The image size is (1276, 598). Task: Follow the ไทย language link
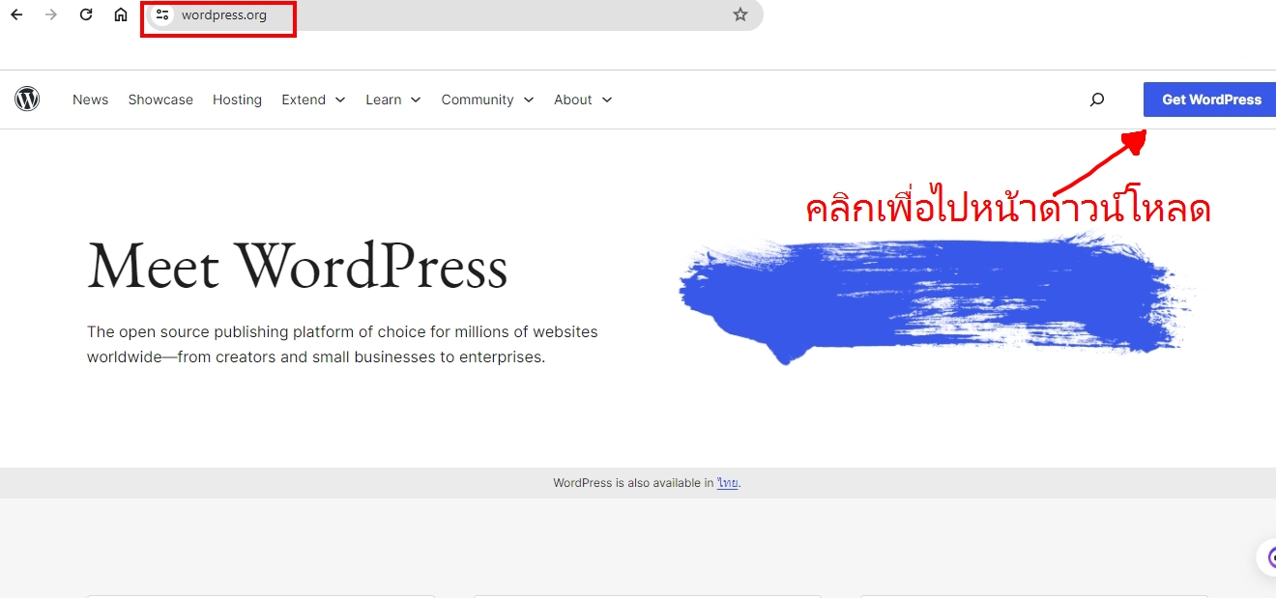[x=728, y=483]
